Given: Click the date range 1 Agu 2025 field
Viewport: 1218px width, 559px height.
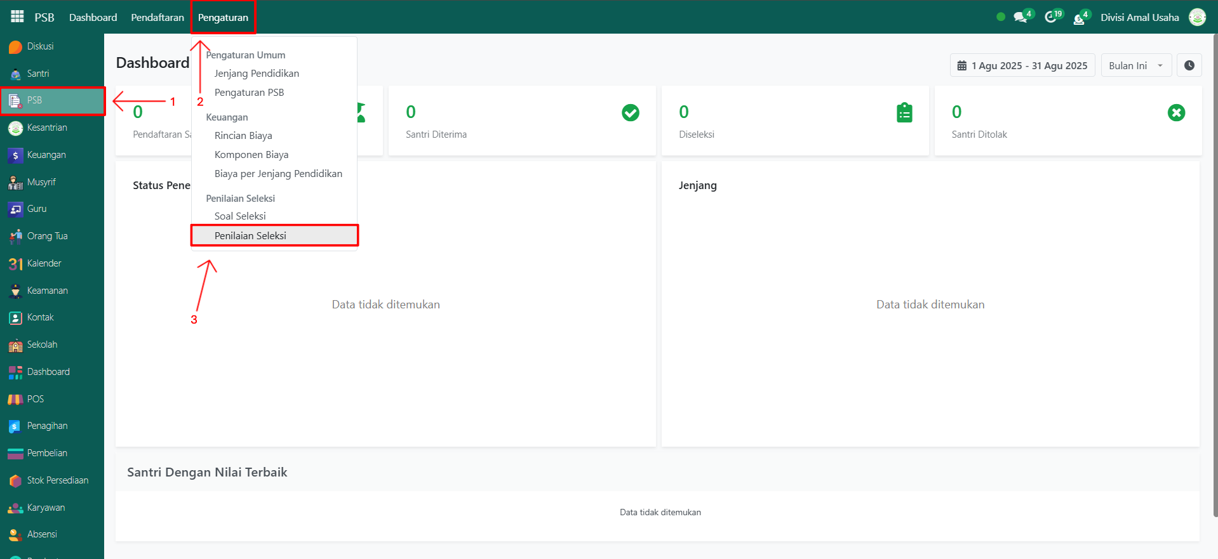Looking at the screenshot, I should (1022, 65).
